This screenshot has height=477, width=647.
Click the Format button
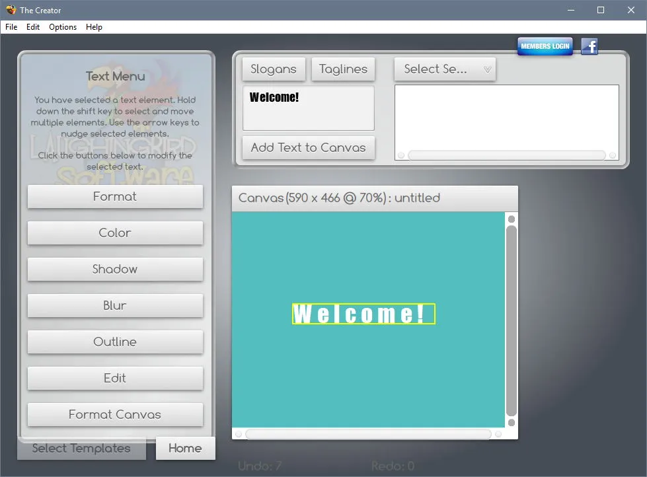[115, 196]
